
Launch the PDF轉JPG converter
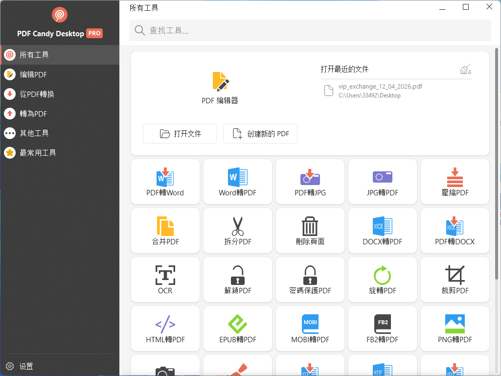[x=310, y=182]
